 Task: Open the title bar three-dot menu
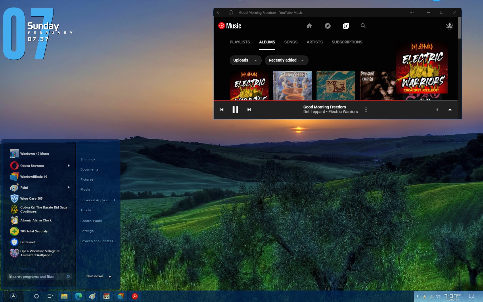(x=412, y=12)
